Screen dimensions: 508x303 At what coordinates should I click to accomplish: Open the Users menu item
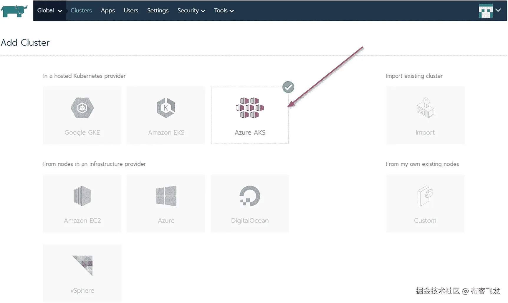tap(131, 10)
